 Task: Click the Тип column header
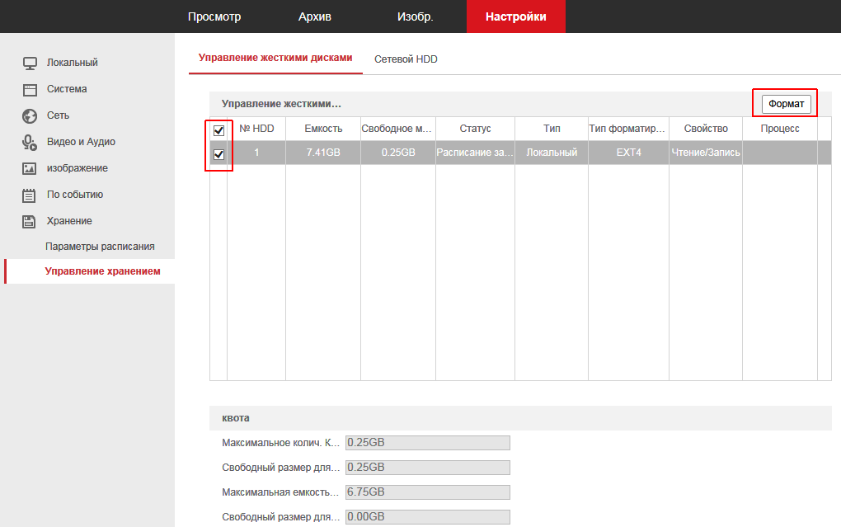[552, 129]
